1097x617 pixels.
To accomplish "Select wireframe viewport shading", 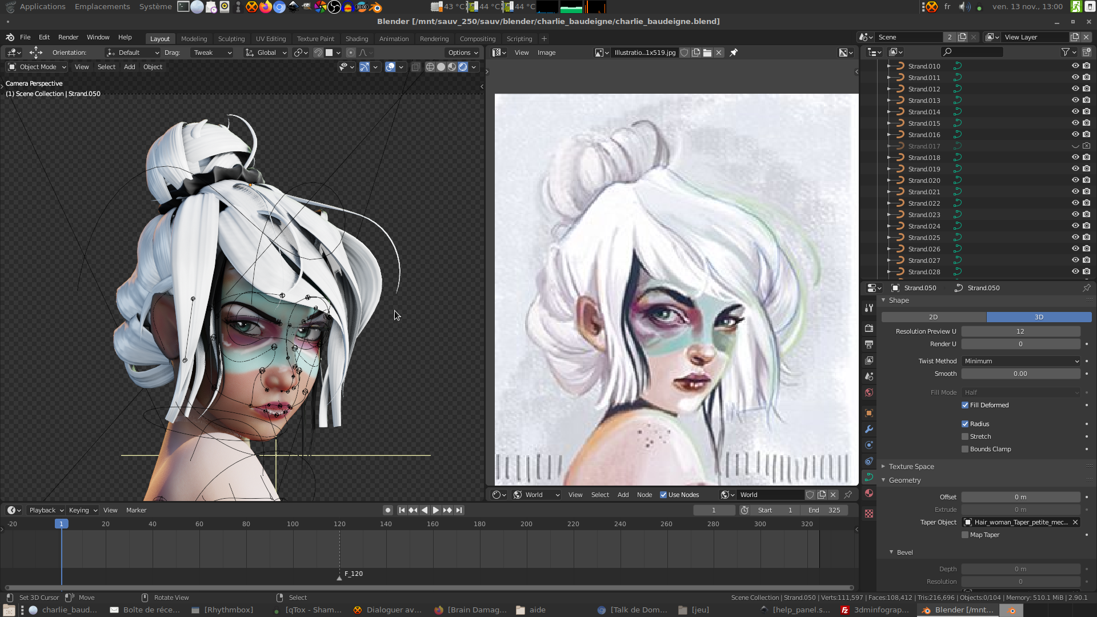I will [430, 67].
